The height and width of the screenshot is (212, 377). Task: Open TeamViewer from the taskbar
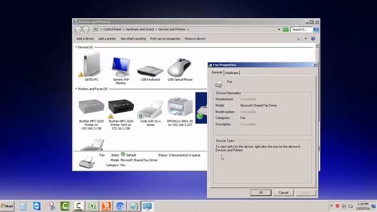(37, 206)
